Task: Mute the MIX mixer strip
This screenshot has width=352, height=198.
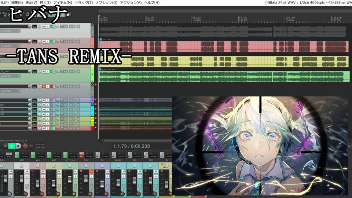Action: [27, 172]
